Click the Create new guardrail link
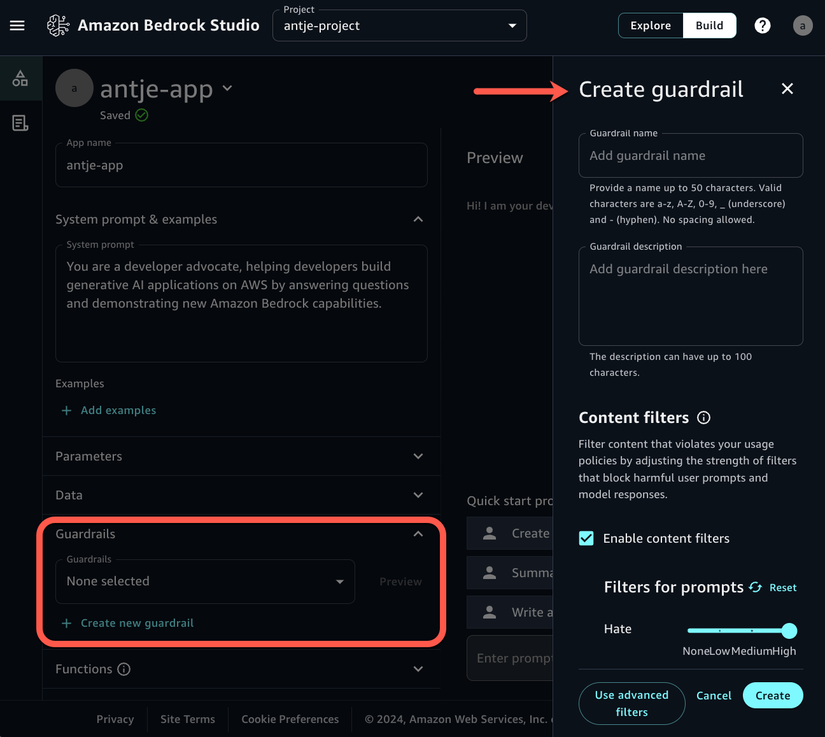The width and height of the screenshot is (825, 737). point(137,623)
